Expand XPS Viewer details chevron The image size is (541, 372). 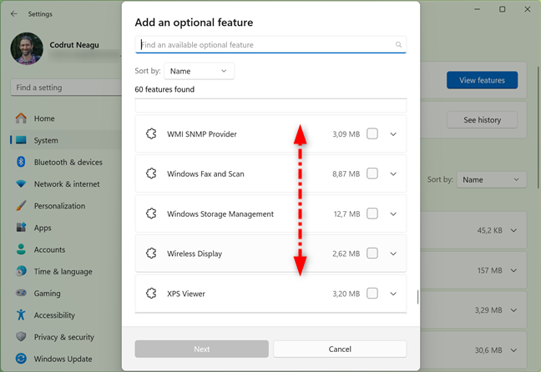click(393, 294)
